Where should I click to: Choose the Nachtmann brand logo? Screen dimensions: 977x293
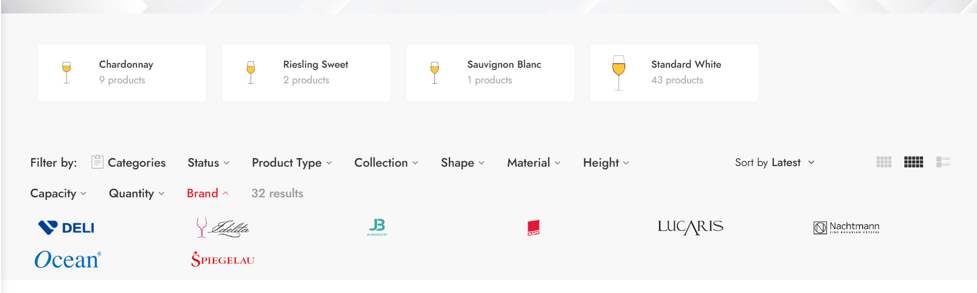click(x=846, y=227)
